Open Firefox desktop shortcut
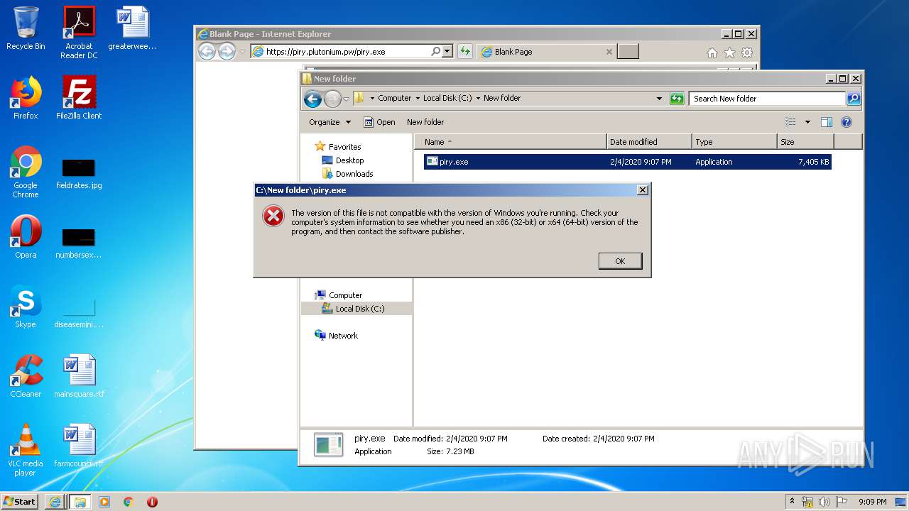This screenshot has width=909, height=511. (x=26, y=98)
